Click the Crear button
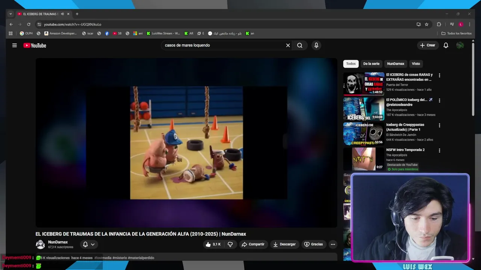 (x=428, y=45)
